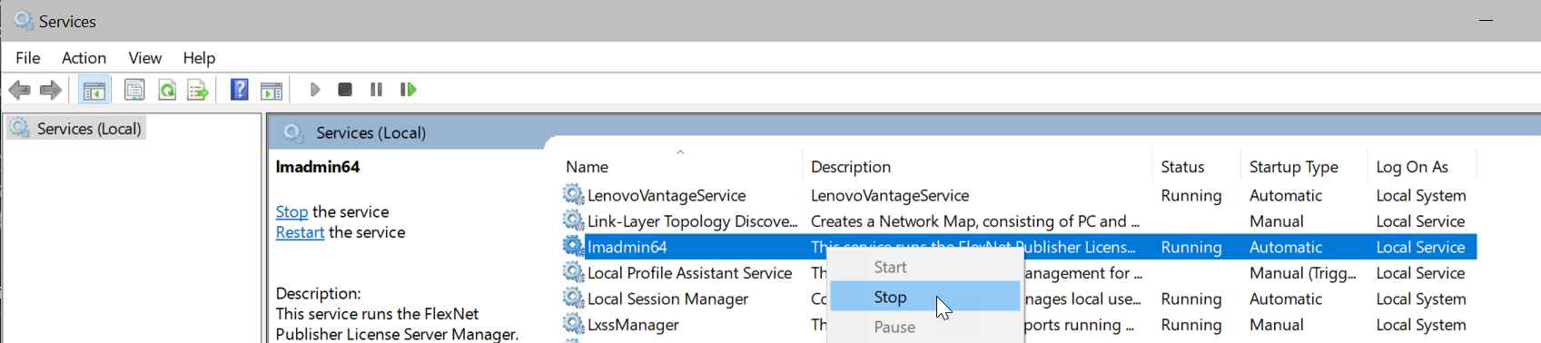The height and width of the screenshot is (343, 1541).
Task: Select the LenovoVantageService row
Action: [1018, 195]
